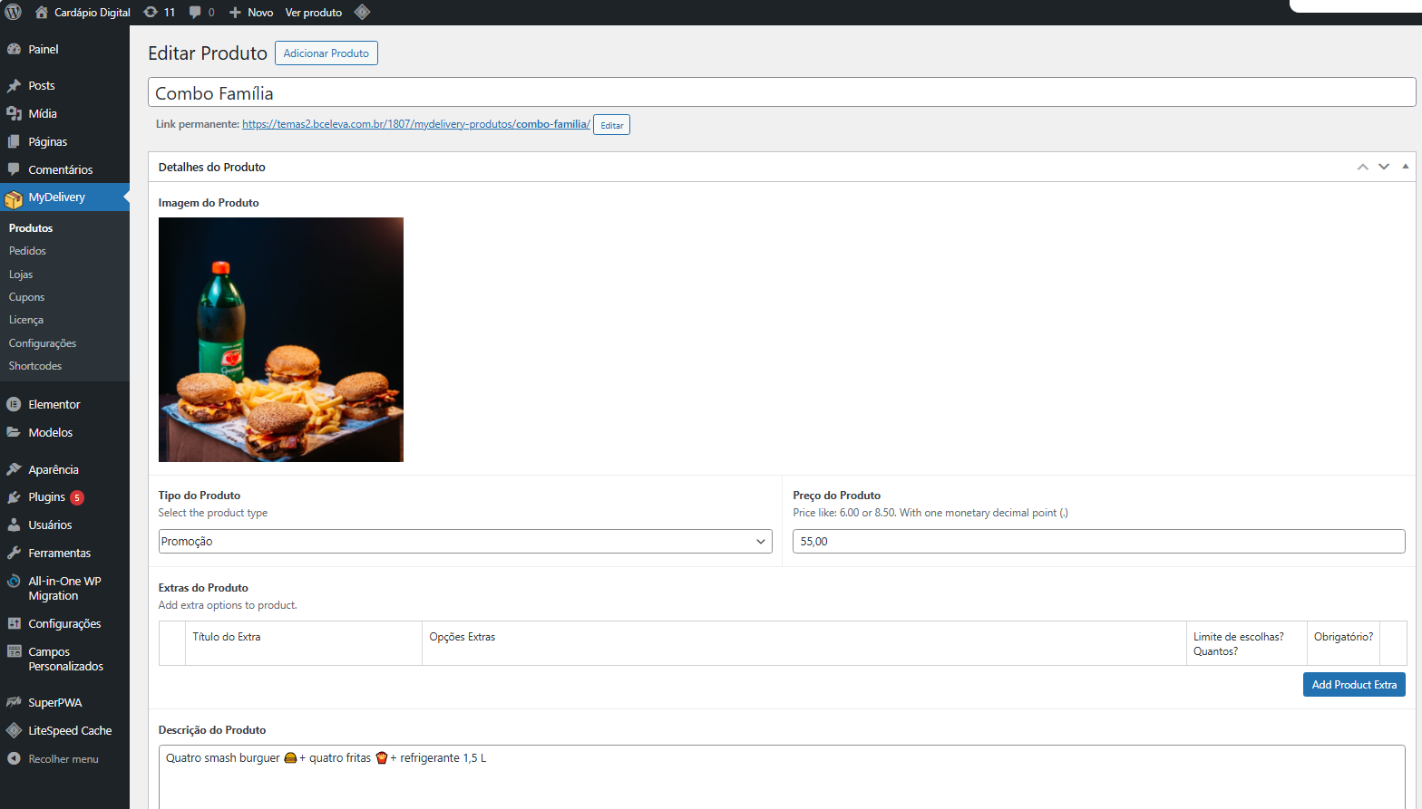Toggle the Detalhes do Produto panel
Screen dimensions: 1422x809
(1405, 167)
